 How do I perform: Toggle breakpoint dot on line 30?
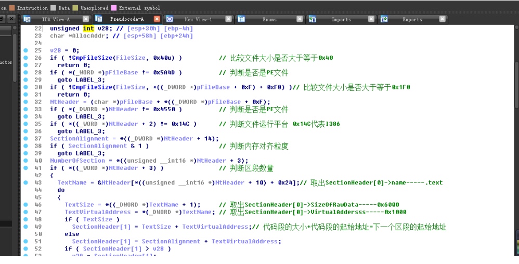point(26,87)
